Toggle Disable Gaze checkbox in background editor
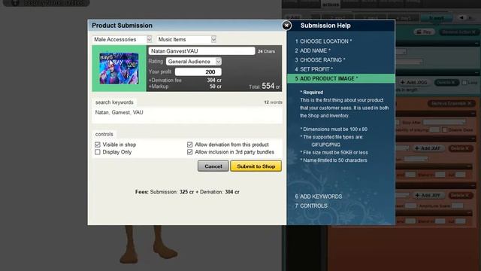The height and width of the screenshot is (271, 481). click(444, 129)
